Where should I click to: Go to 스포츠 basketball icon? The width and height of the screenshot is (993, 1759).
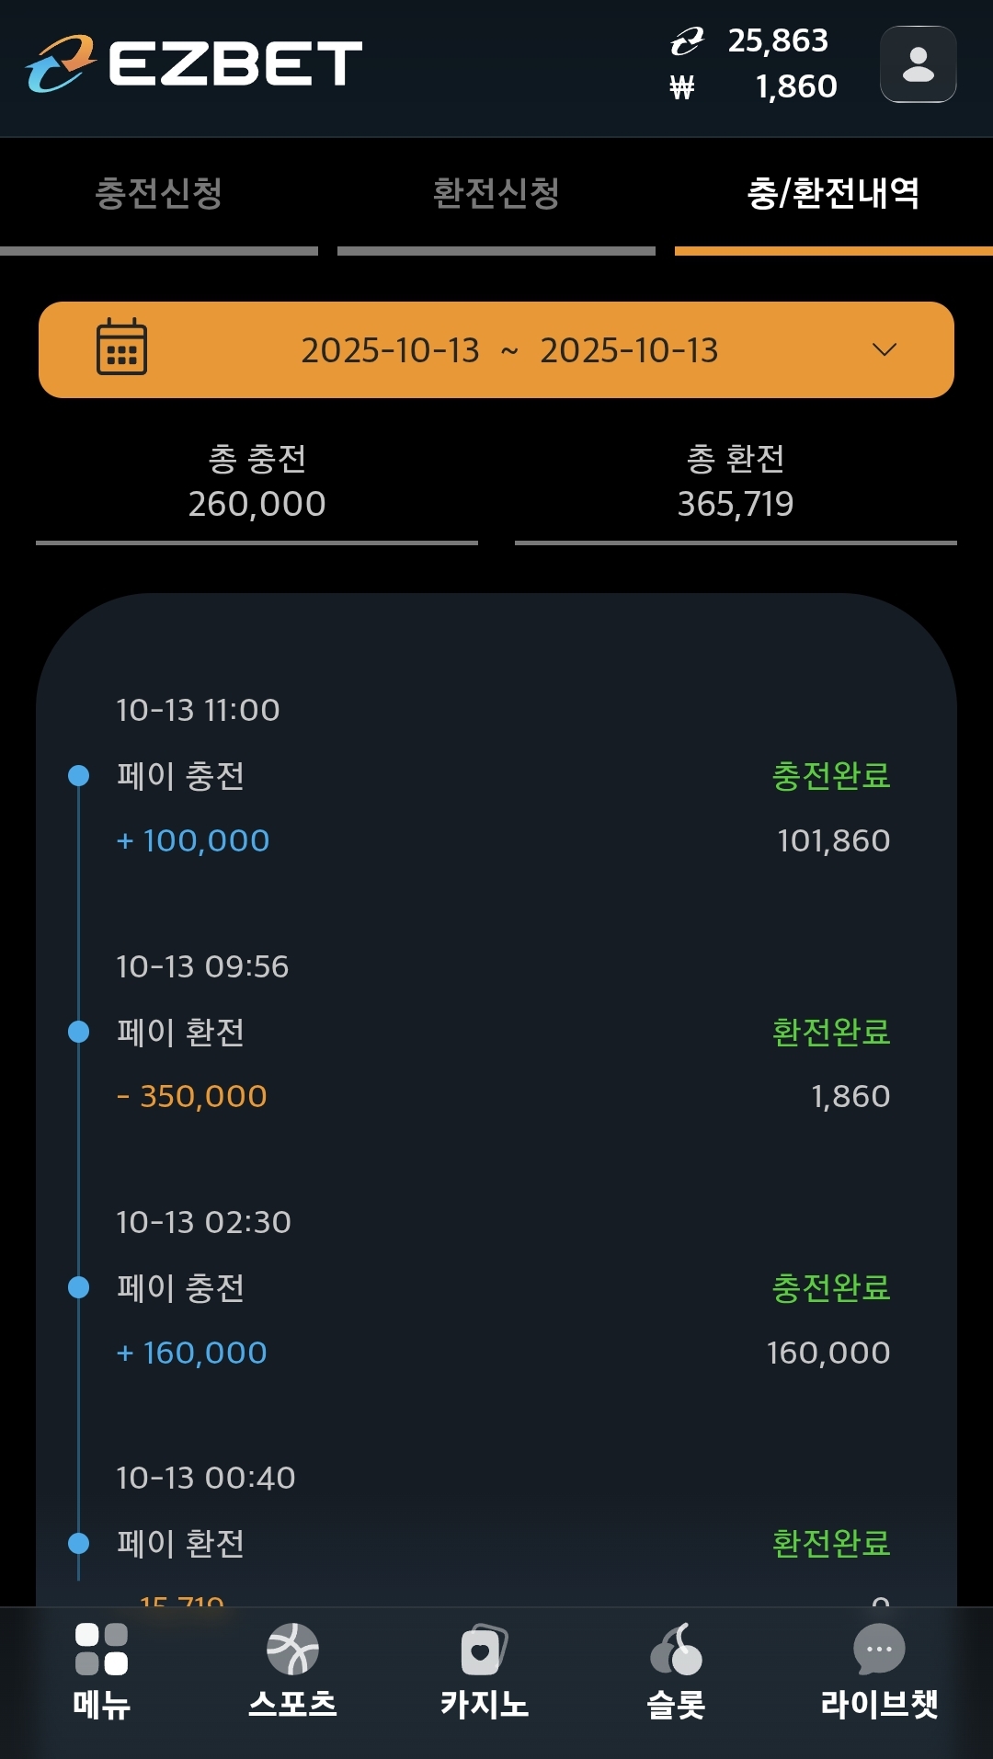click(292, 1649)
